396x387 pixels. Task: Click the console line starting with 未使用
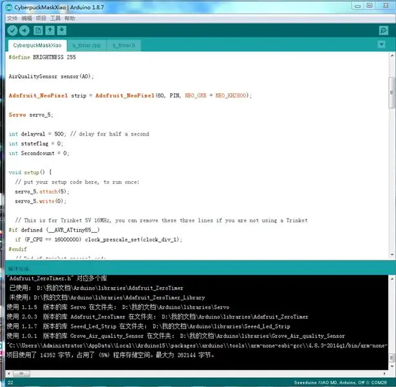[x=107, y=298]
